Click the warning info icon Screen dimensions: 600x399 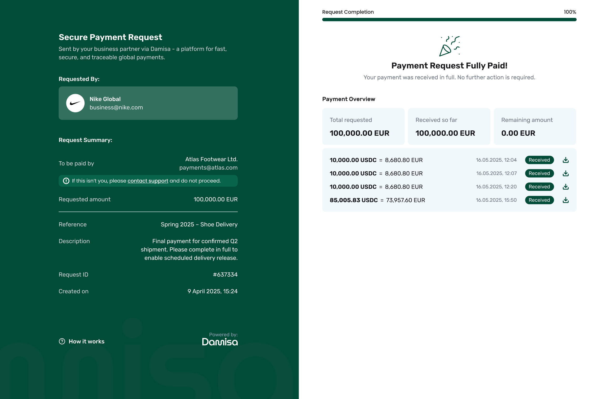(66, 181)
